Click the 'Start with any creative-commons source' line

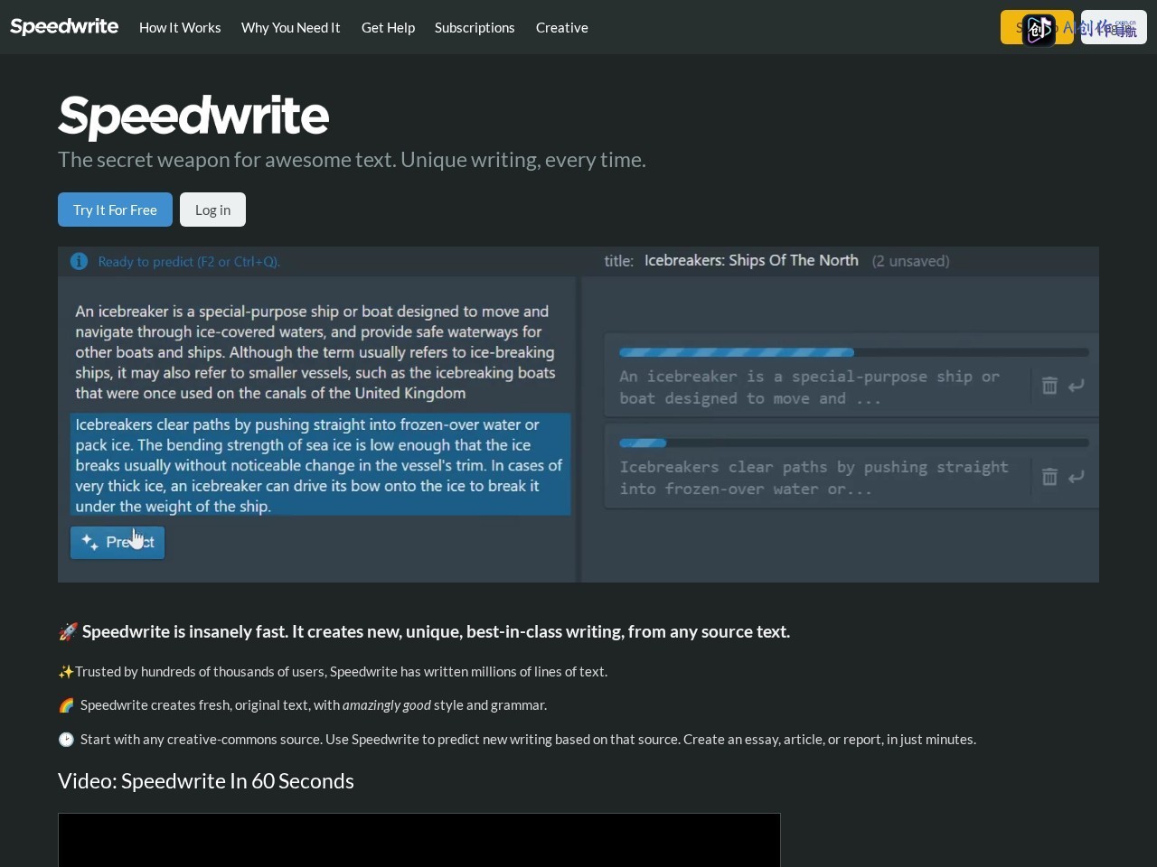(517, 739)
